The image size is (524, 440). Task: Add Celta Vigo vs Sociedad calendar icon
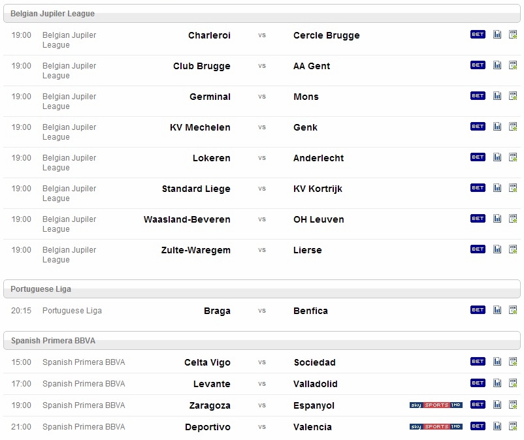(x=513, y=362)
